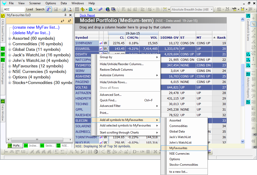Click the candlestick chart toolbar icon

click(234, 9)
